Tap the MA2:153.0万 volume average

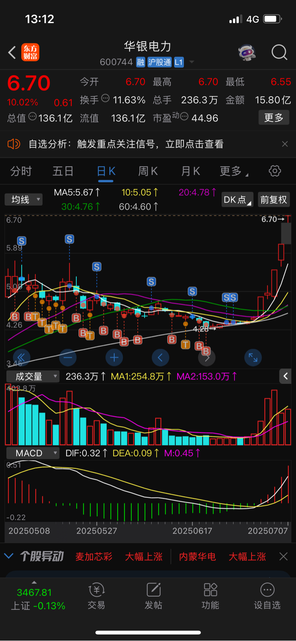pos(207,376)
